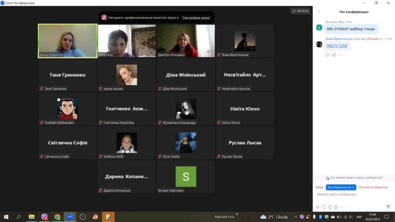395x222 pixels.
Task: Open the Windows Start menu
Action: pyautogui.click(x=6, y=217)
